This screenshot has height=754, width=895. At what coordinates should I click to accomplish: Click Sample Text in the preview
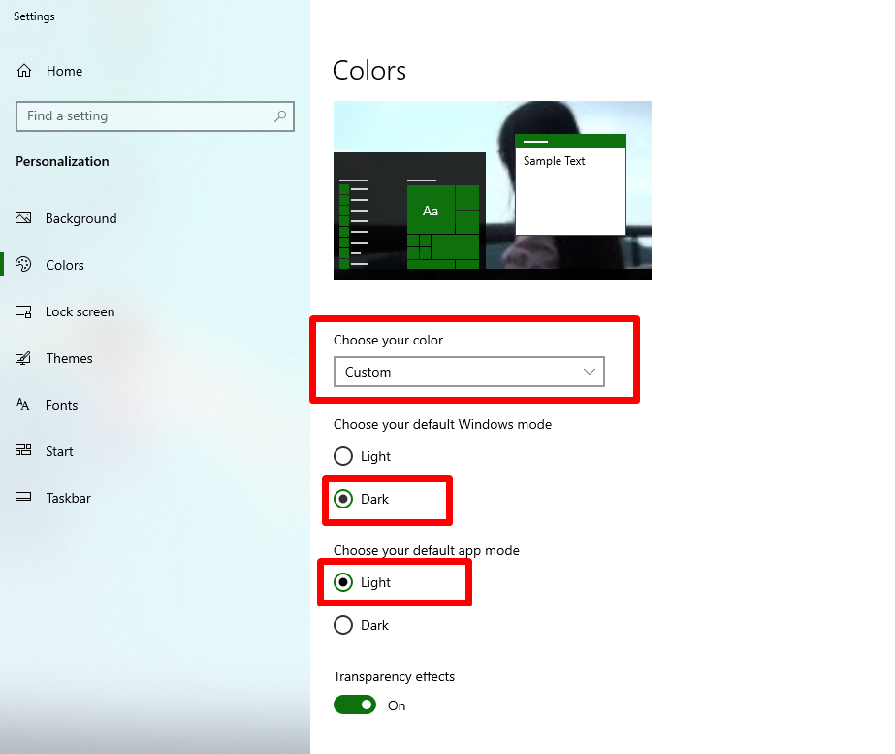click(555, 161)
